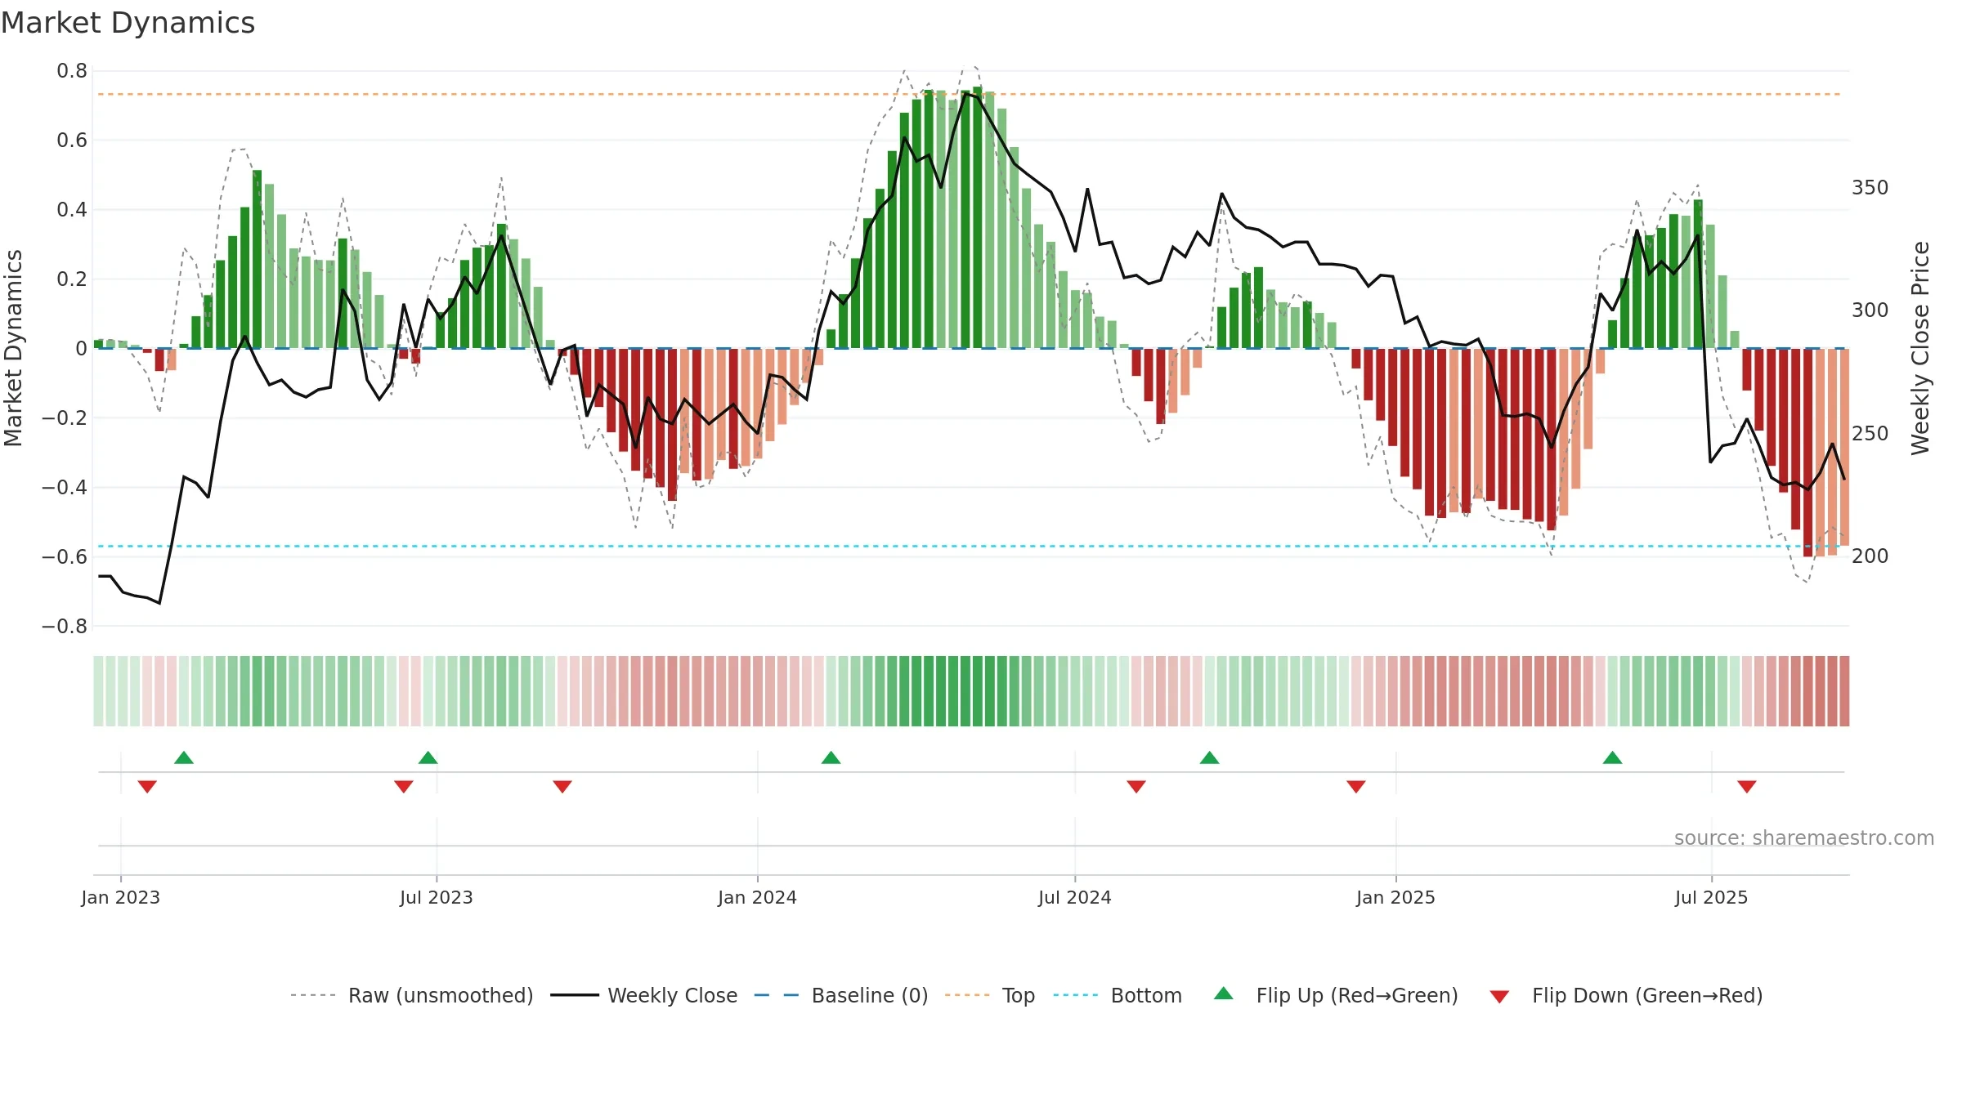Viewport: 1962px width, 1103px height.
Task: Click the 200 tick on price axis
Action: pos(1870,556)
